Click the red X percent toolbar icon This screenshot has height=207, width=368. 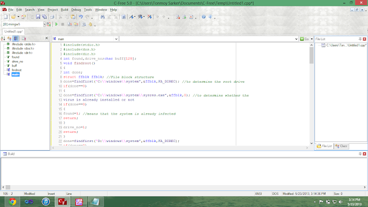(149, 17)
